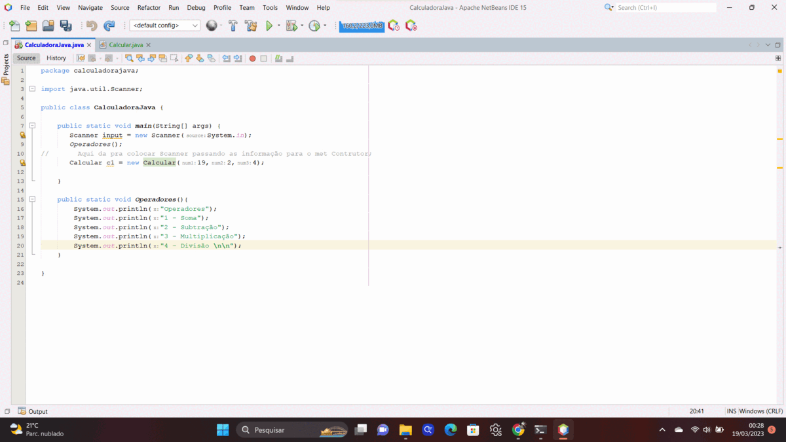This screenshot has width=786, height=442.
Task: Open the Debug Project dropdown arrow
Action: point(302,26)
